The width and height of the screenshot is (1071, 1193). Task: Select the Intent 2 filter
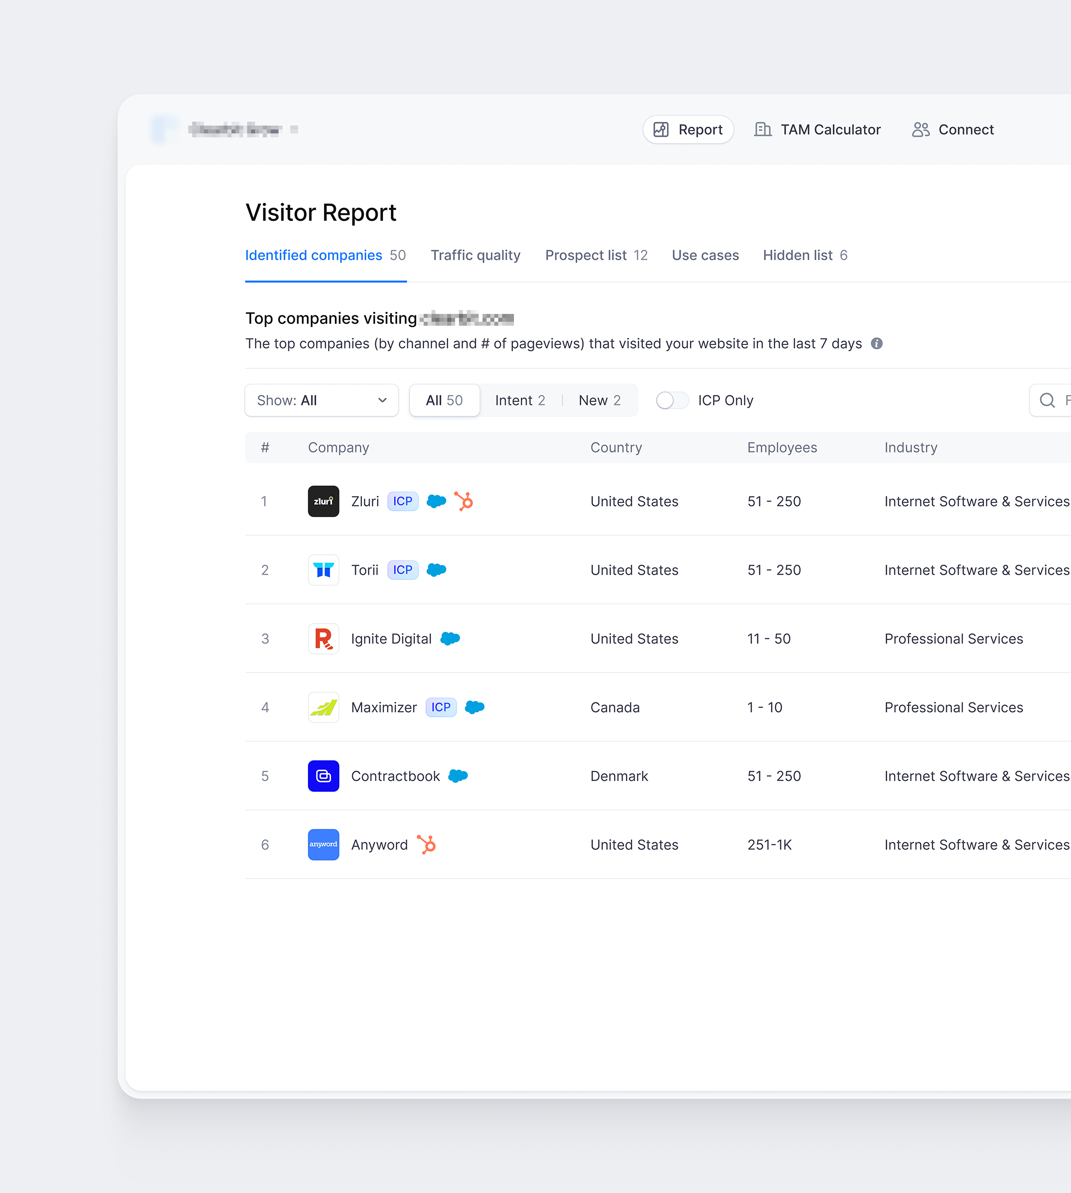pyautogui.click(x=520, y=400)
